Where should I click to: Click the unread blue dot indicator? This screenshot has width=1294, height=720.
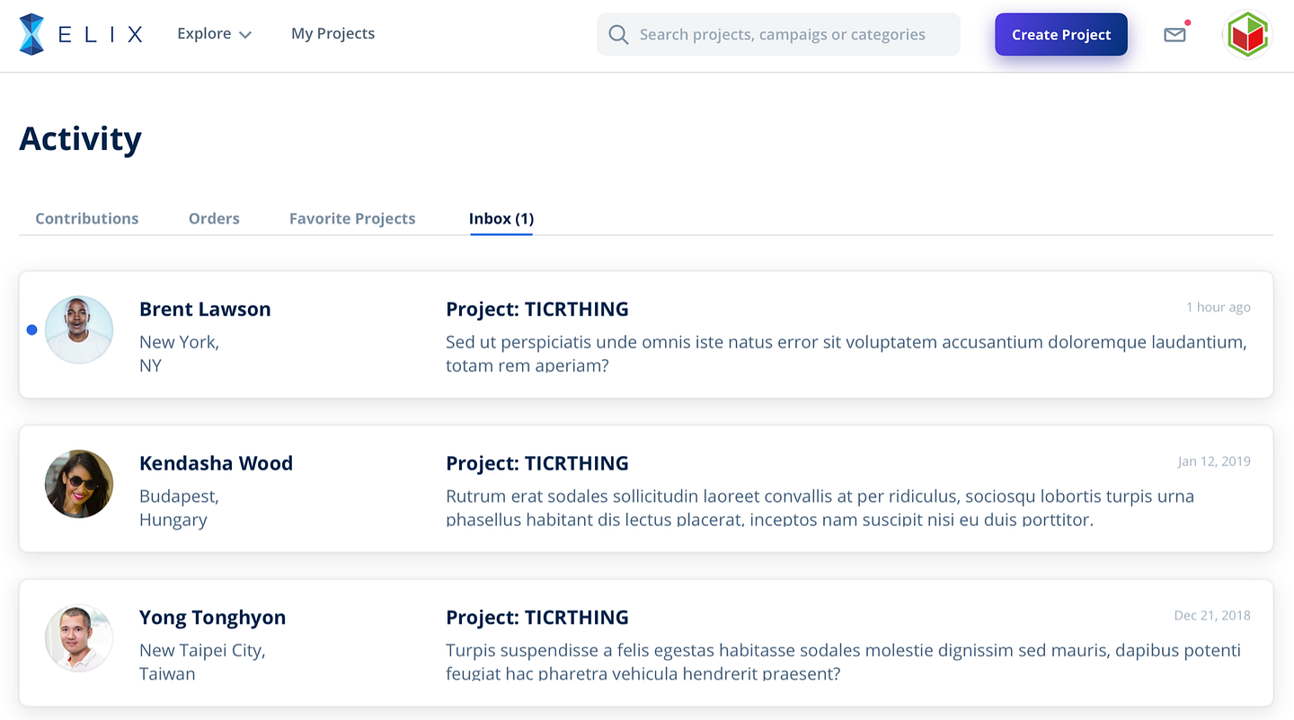pyautogui.click(x=31, y=330)
